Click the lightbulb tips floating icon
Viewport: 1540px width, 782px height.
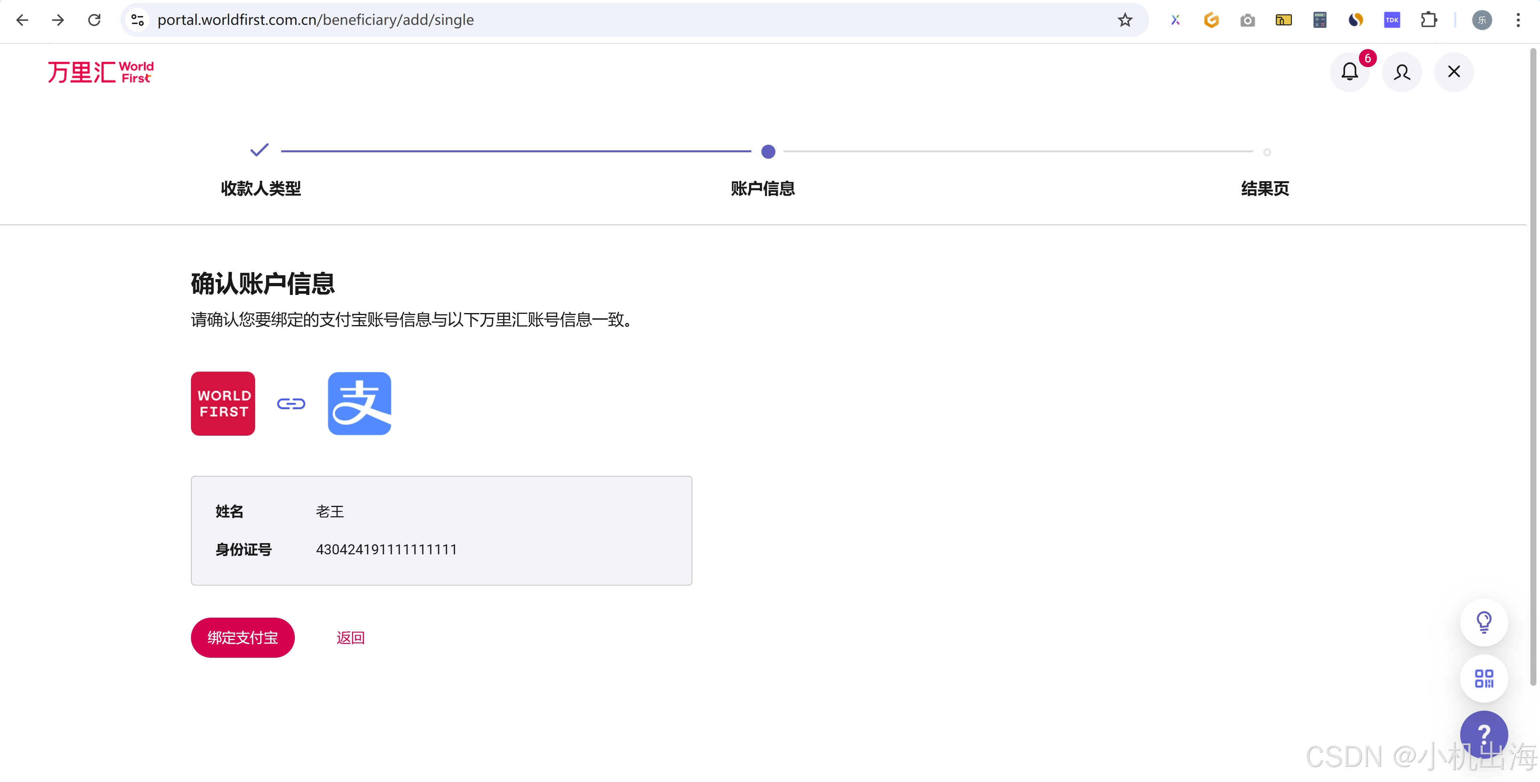click(x=1483, y=622)
